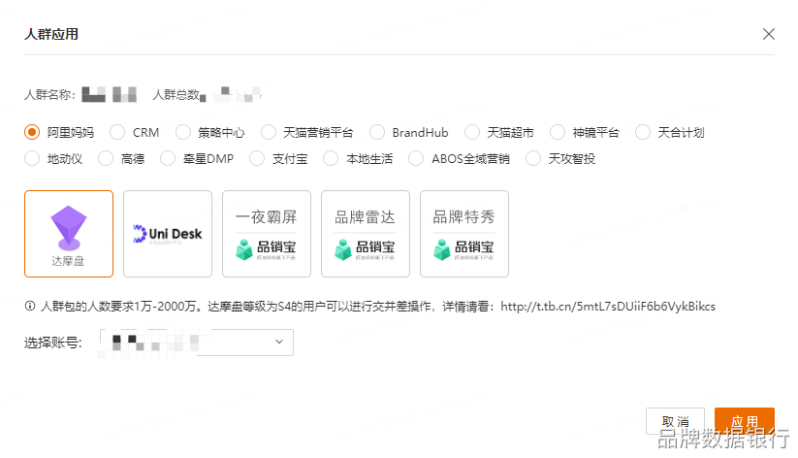Choose the 高德 radio option

click(106, 158)
